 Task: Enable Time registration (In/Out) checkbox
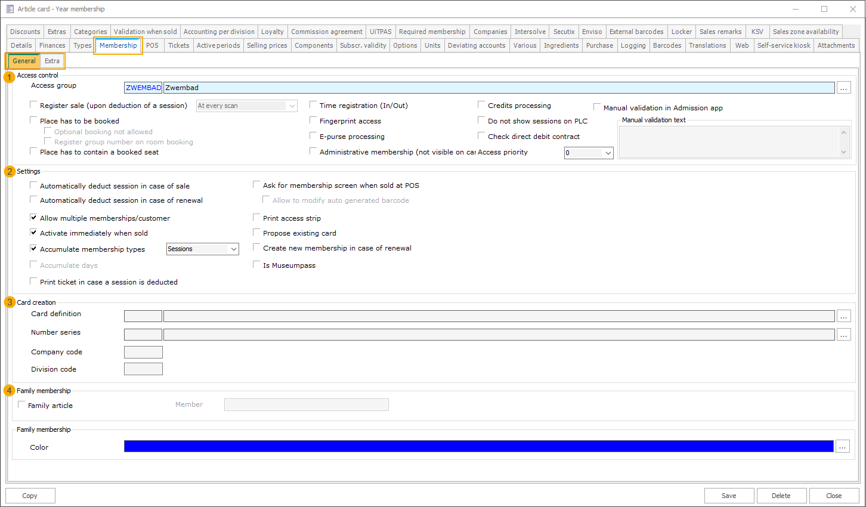(313, 105)
